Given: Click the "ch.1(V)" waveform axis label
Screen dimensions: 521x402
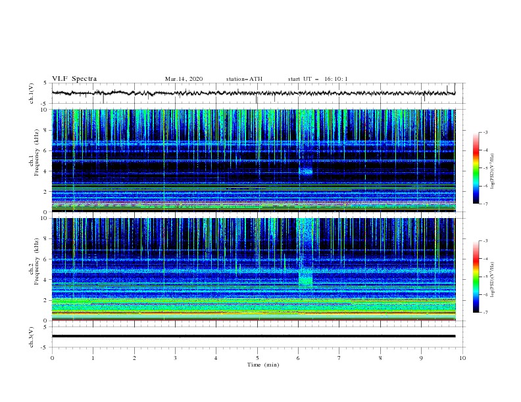Looking at the screenshot, I should pos(32,93).
